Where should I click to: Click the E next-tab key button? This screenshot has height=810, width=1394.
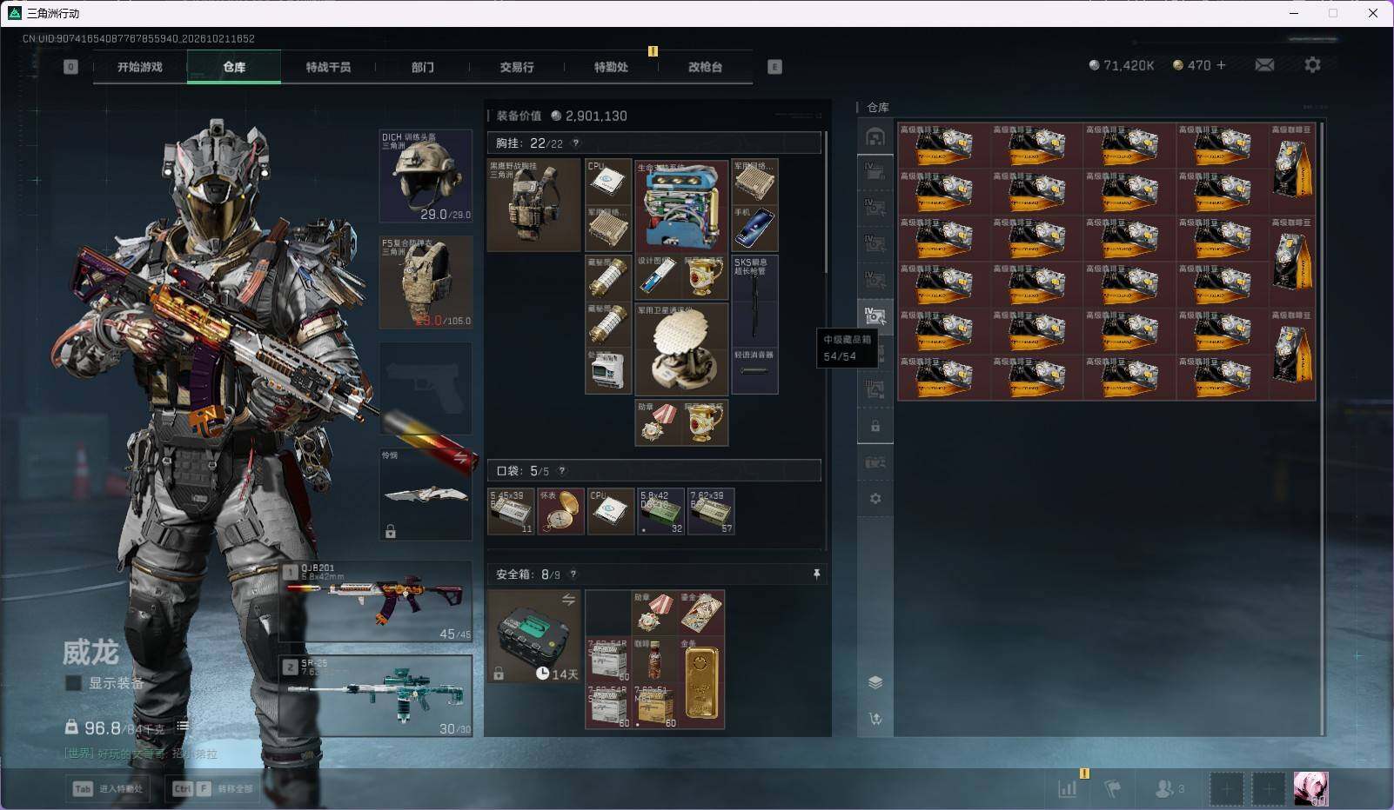774,67
